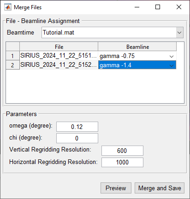Minimize the Merge Files window
The width and height of the screenshot is (190, 199).
point(137,7)
